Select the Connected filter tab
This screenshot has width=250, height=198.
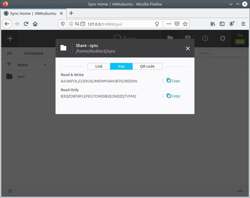(33, 53)
